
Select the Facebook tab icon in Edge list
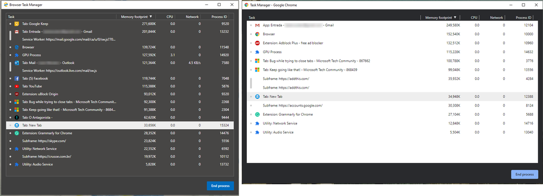16,79
